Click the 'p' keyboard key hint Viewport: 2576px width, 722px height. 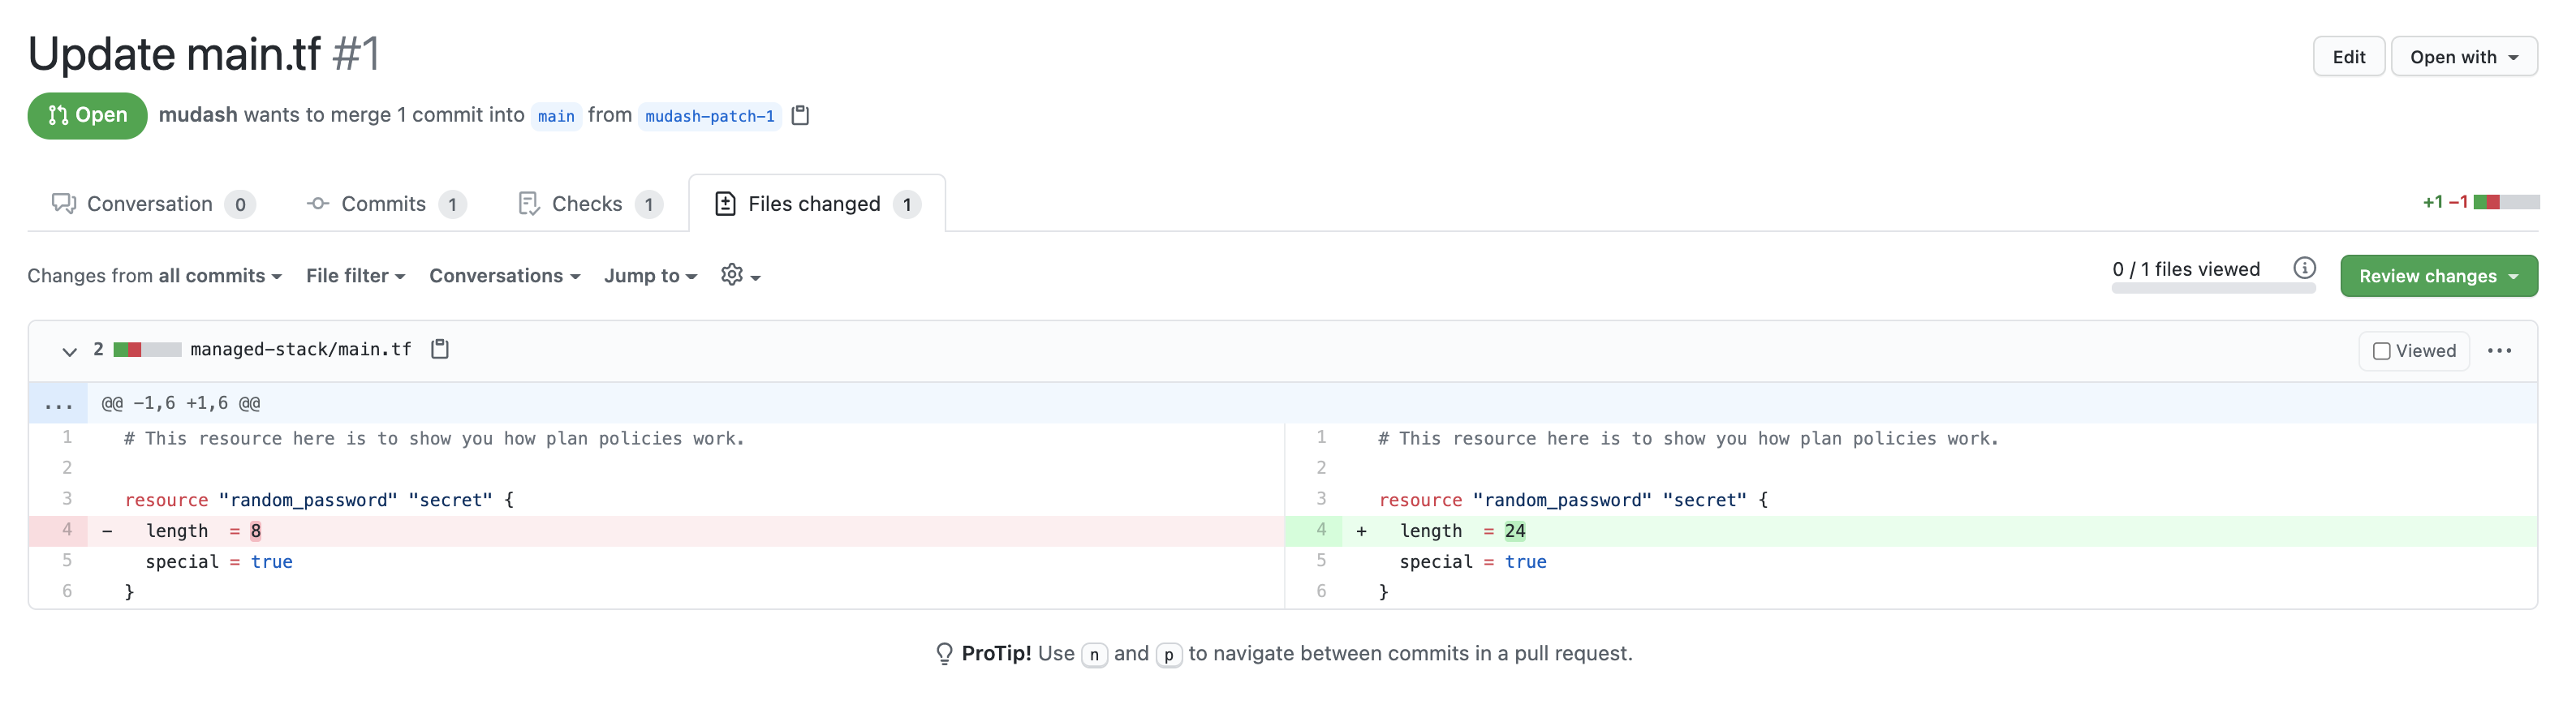coord(1169,655)
